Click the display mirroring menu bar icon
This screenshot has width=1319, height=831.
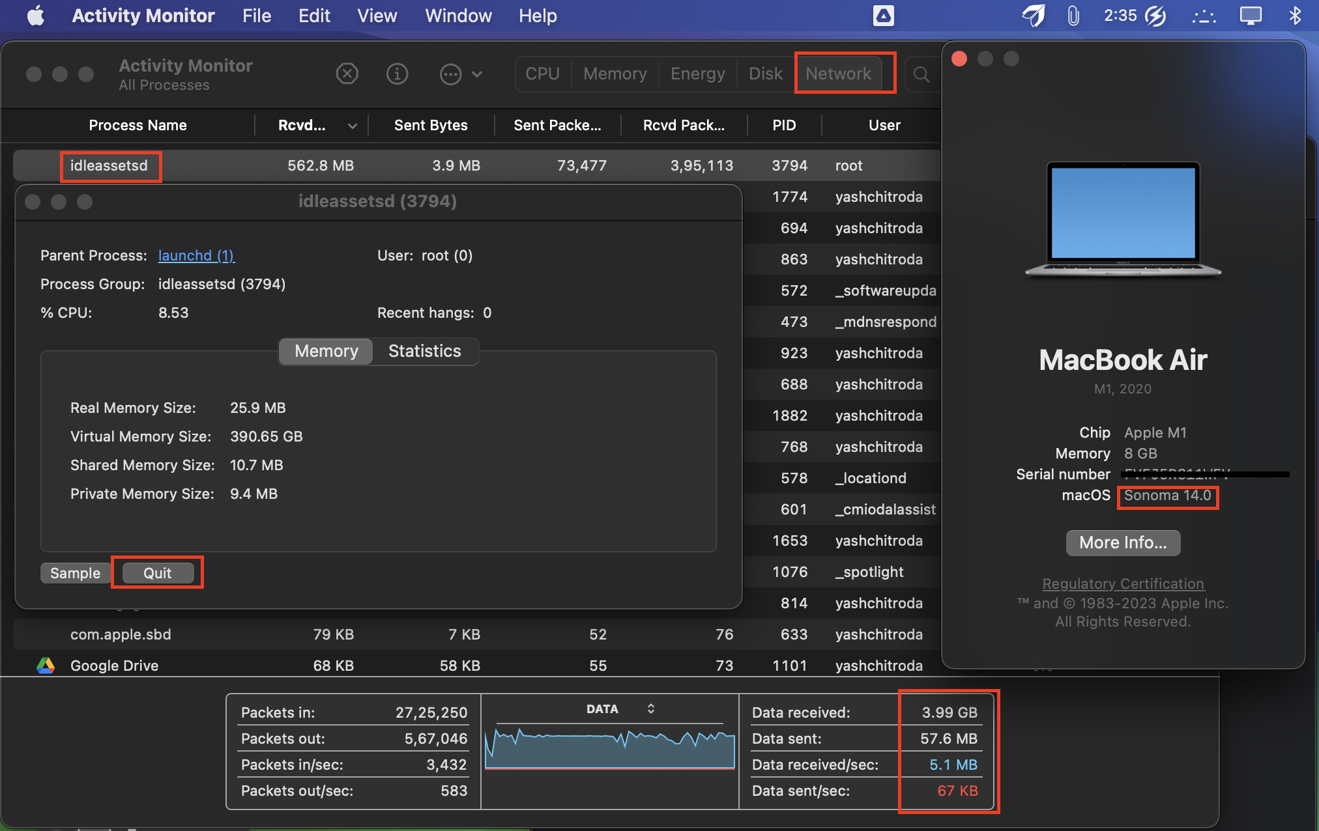(1251, 16)
